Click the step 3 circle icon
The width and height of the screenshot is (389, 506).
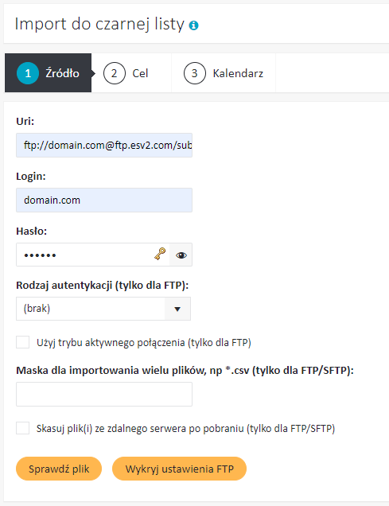pos(194,73)
